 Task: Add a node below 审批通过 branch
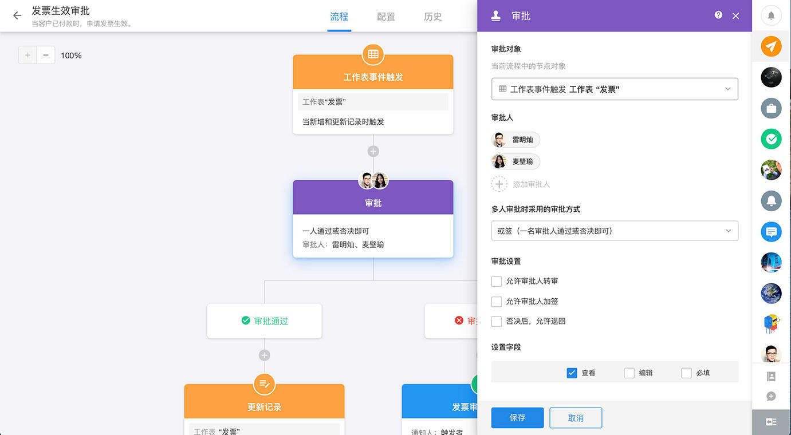(264, 355)
